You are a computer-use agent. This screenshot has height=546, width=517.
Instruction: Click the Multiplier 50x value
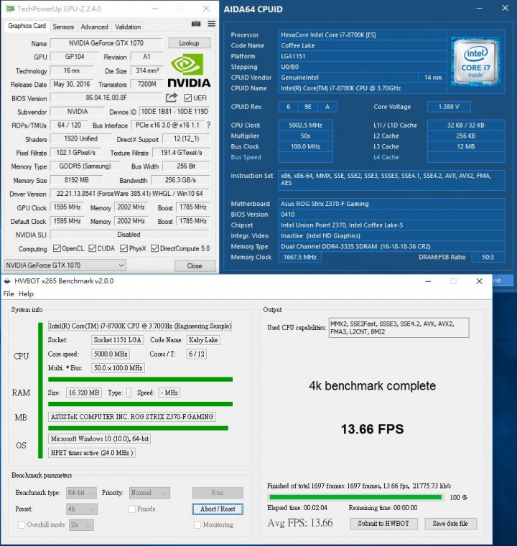click(x=305, y=136)
